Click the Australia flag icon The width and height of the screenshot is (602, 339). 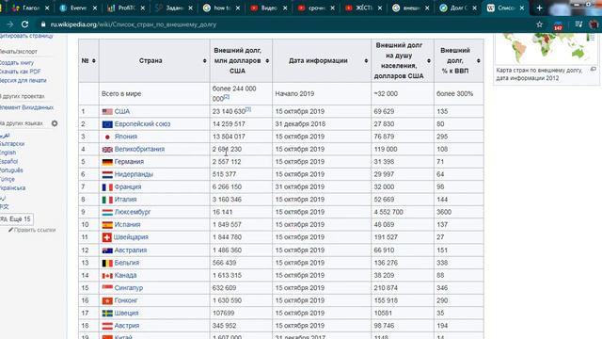pyautogui.click(x=107, y=250)
